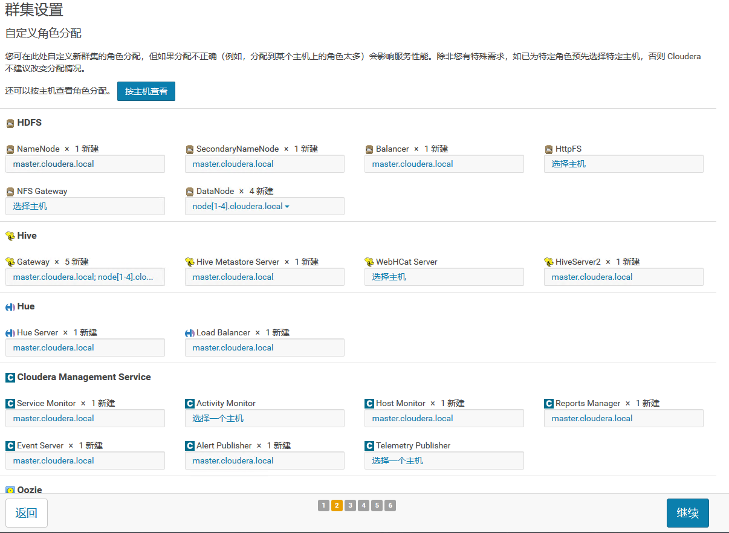Viewport: 729px width, 533px height.
Task: Click the Balancer role icon
Action: click(369, 149)
